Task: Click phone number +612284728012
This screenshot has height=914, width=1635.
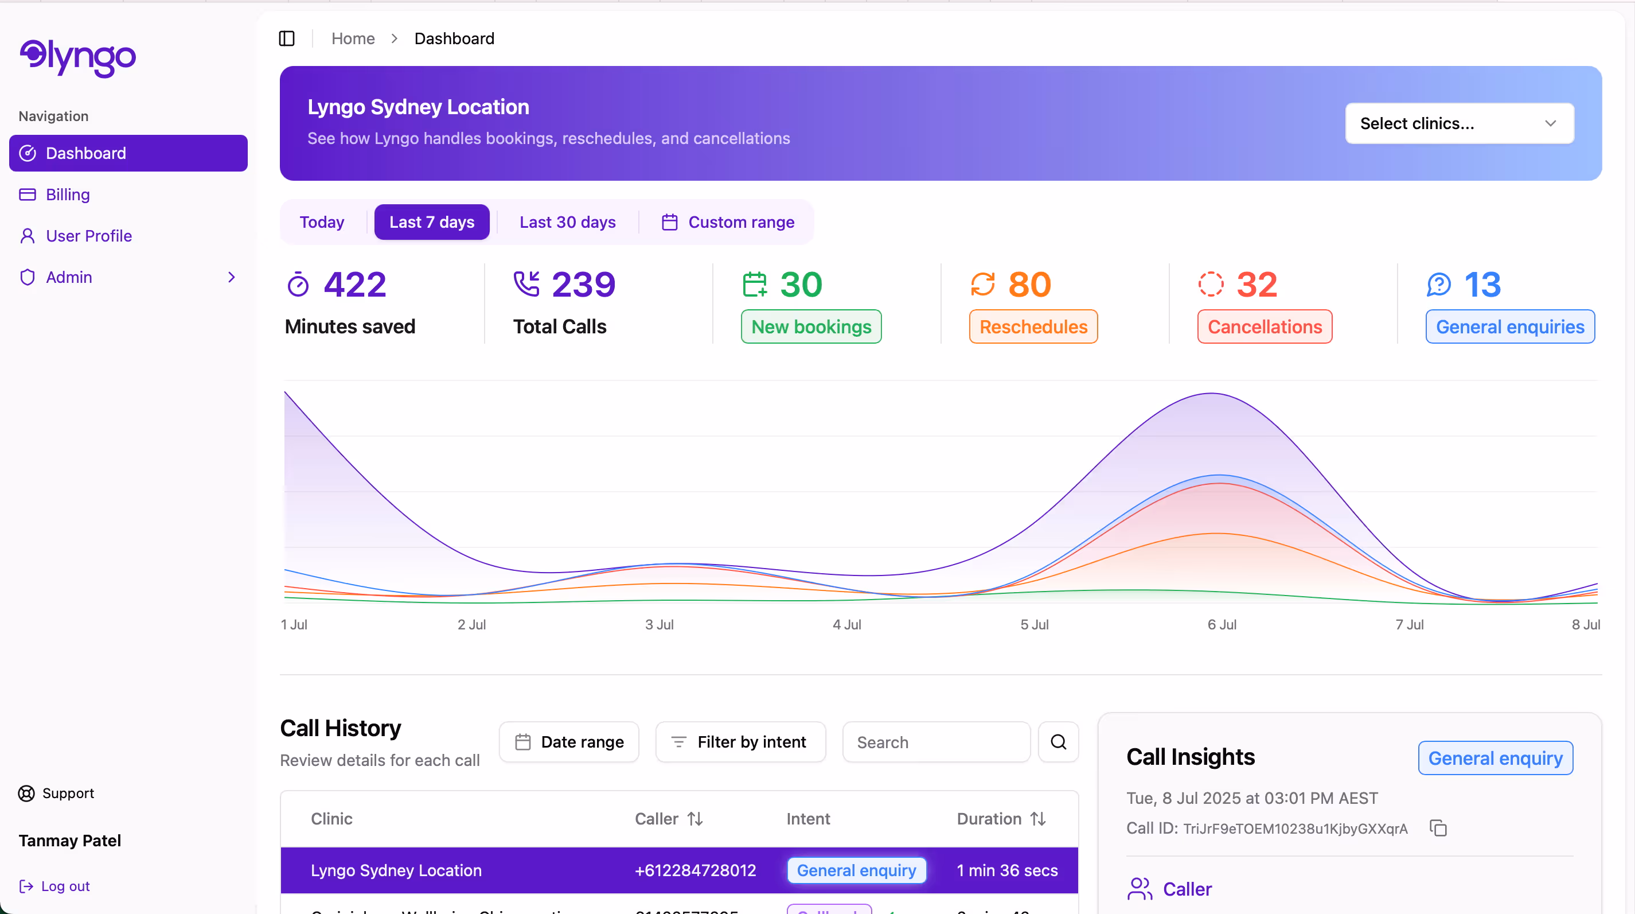Action: 695,870
